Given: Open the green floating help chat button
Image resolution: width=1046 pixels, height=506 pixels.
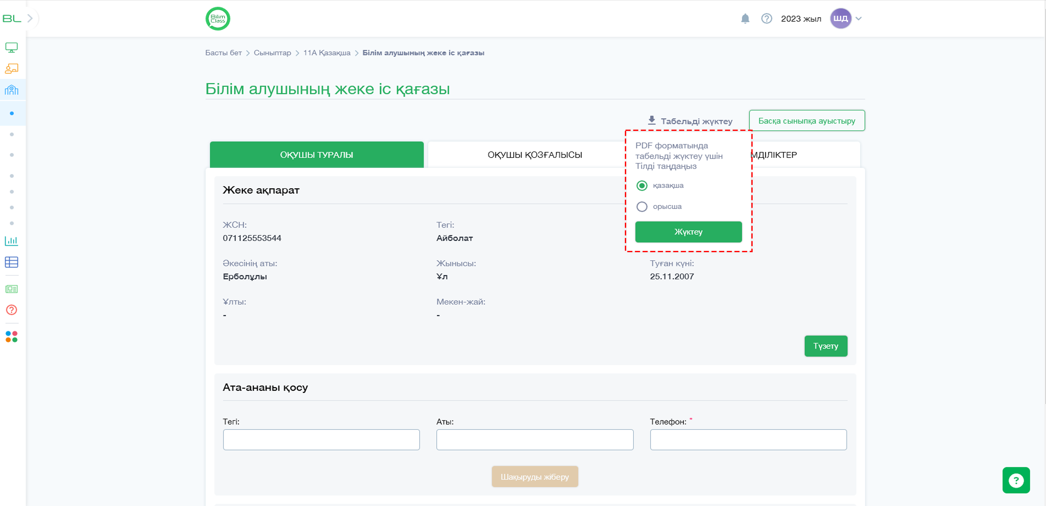Looking at the screenshot, I should 1016,480.
